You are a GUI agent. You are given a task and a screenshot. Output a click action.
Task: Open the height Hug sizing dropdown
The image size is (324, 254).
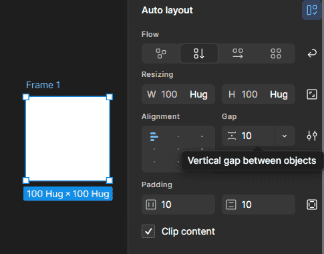[279, 94]
